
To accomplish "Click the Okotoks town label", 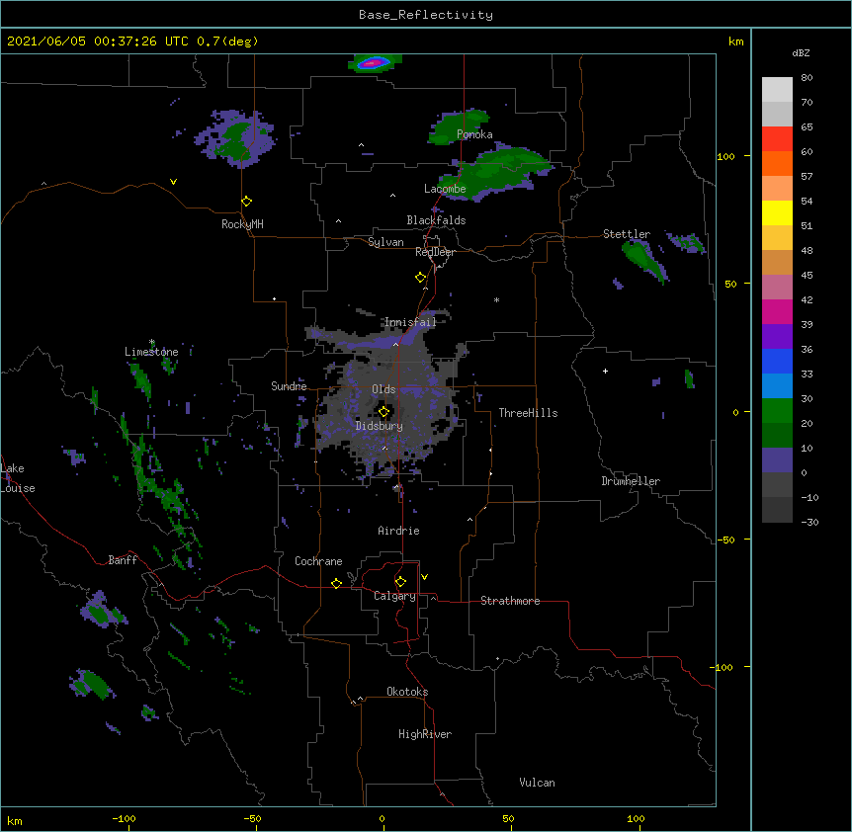I will [x=407, y=692].
